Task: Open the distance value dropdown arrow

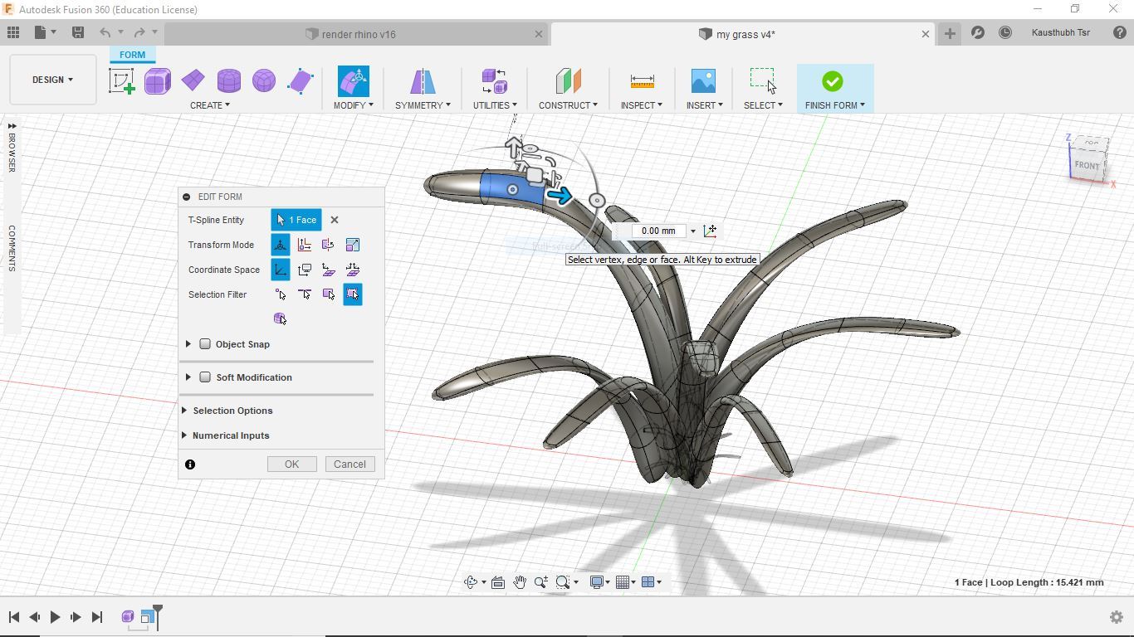Action: tap(693, 231)
